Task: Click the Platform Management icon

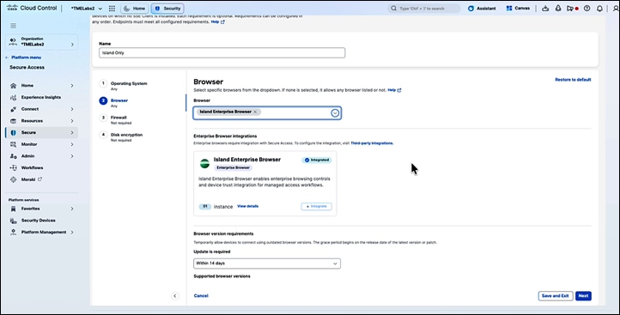Action: click(14, 232)
